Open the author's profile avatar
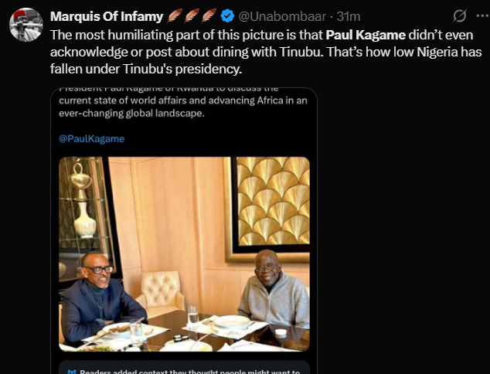 (x=26, y=25)
